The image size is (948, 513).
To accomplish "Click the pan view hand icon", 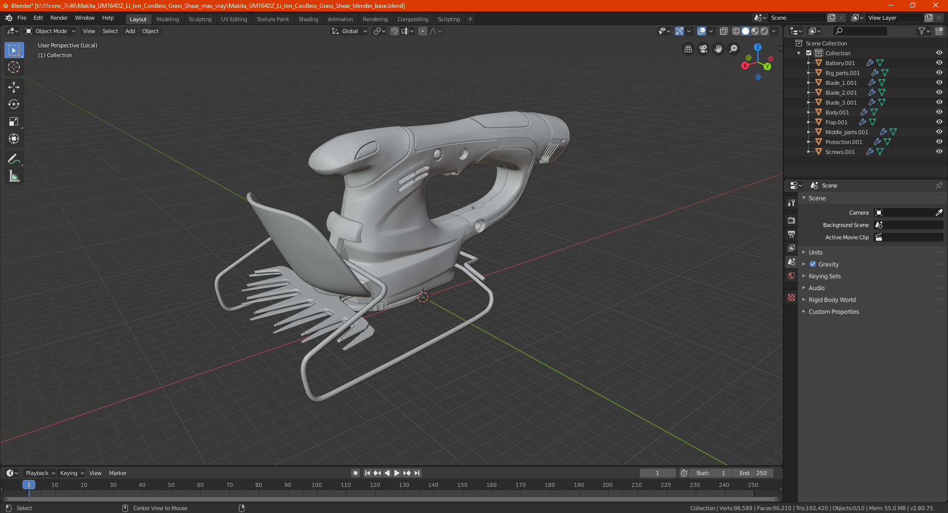I will [718, 49].
